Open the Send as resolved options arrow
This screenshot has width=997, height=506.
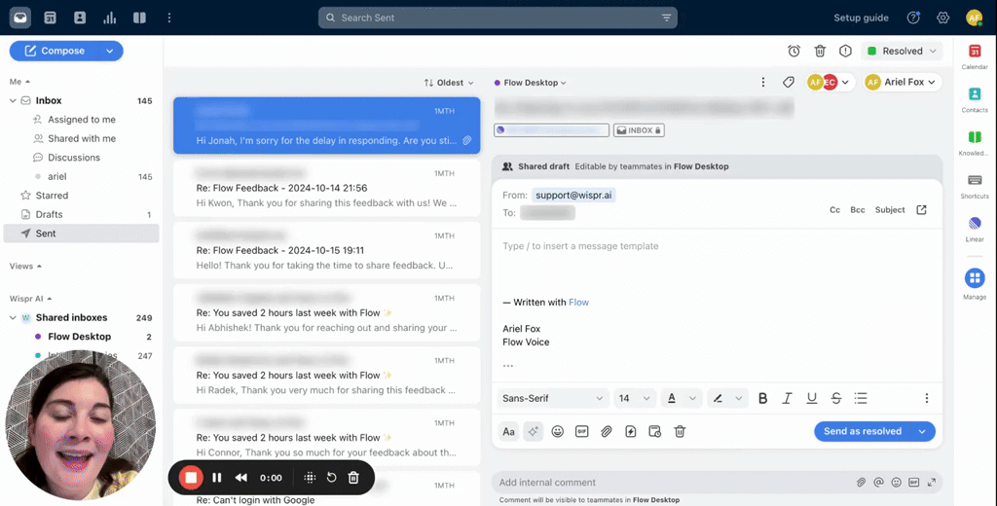(922, 431)
